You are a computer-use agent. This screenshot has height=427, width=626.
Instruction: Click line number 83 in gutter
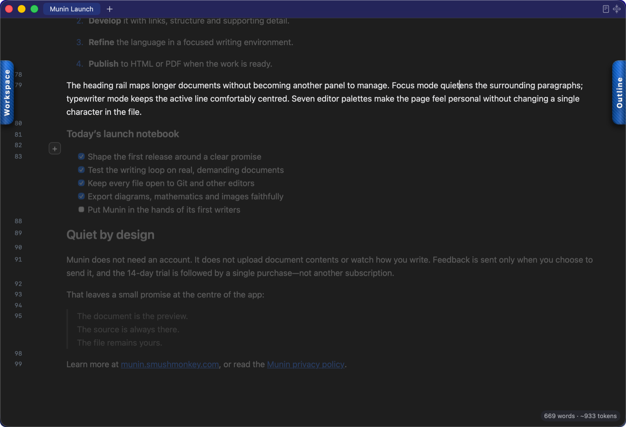click(x=18, y=157)
